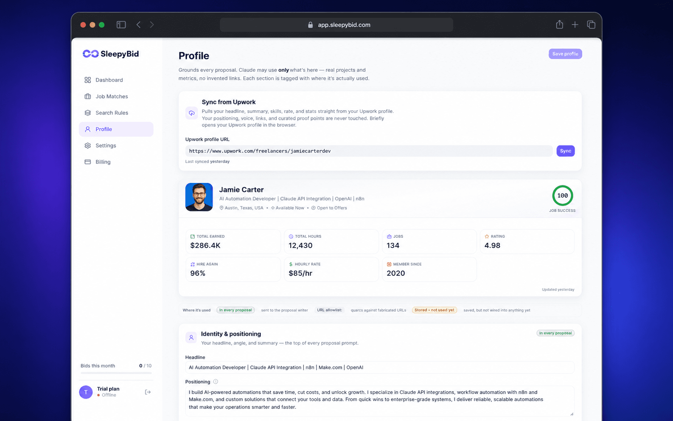The height and width of the screenshot is (421, 673).
Task: Click the Profile person icon in sidebar
Action: pos(87,129)
